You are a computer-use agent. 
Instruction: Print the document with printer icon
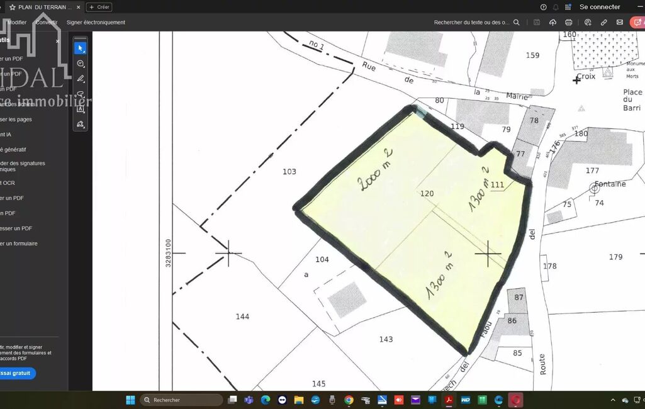569,23
